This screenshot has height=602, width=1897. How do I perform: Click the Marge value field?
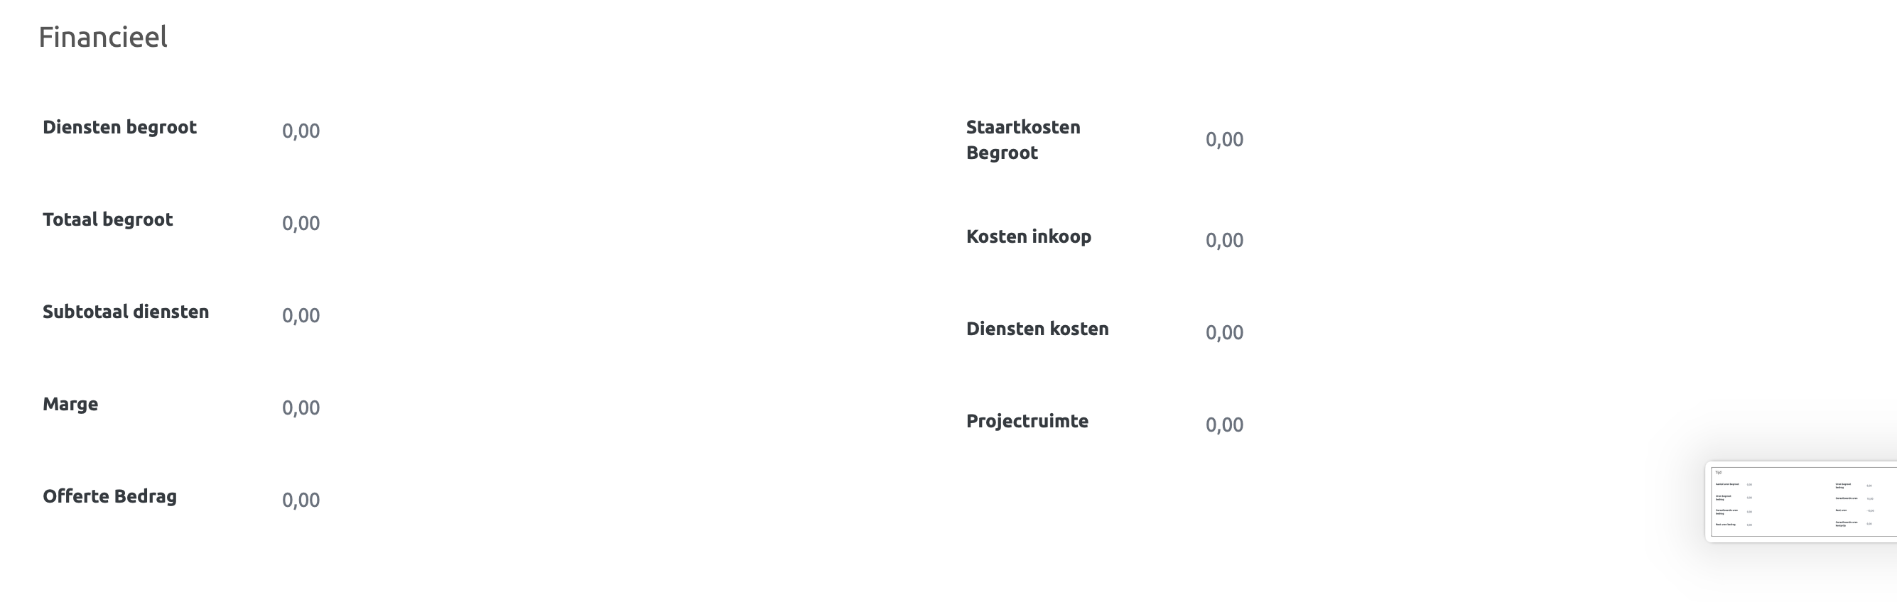(301, 407)
